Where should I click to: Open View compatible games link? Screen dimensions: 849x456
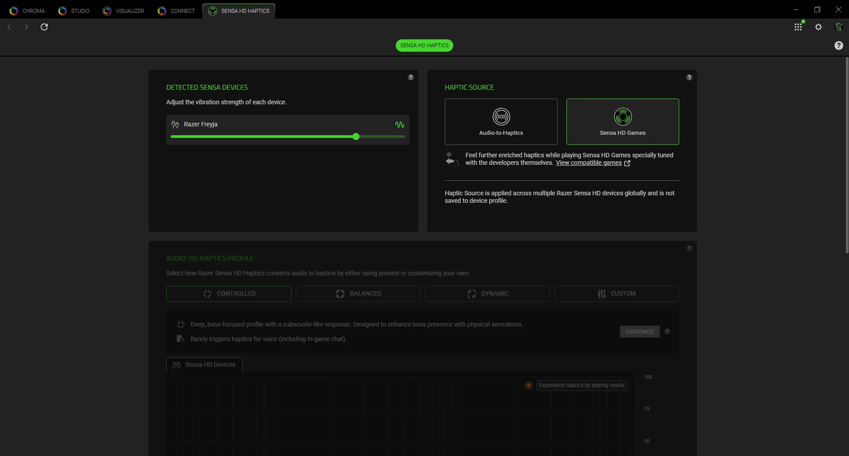pyautogui.click(x=589, y=163)
